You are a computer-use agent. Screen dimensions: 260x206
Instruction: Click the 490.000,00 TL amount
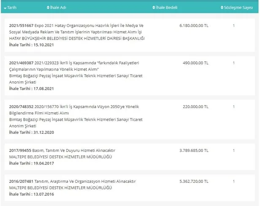pos(195,63)
